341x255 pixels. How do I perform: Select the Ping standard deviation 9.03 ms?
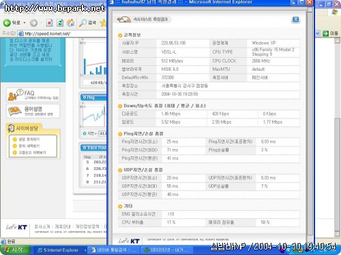coord(268,141)
